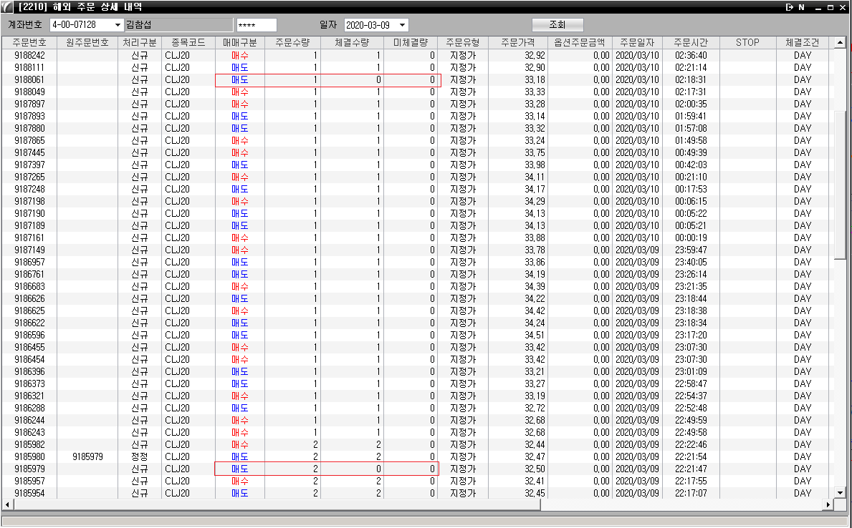The height and width of the screenshot is (528, 852).
Task: Close the 해외 주문 상세 내역 window
Action: [842, 7]
